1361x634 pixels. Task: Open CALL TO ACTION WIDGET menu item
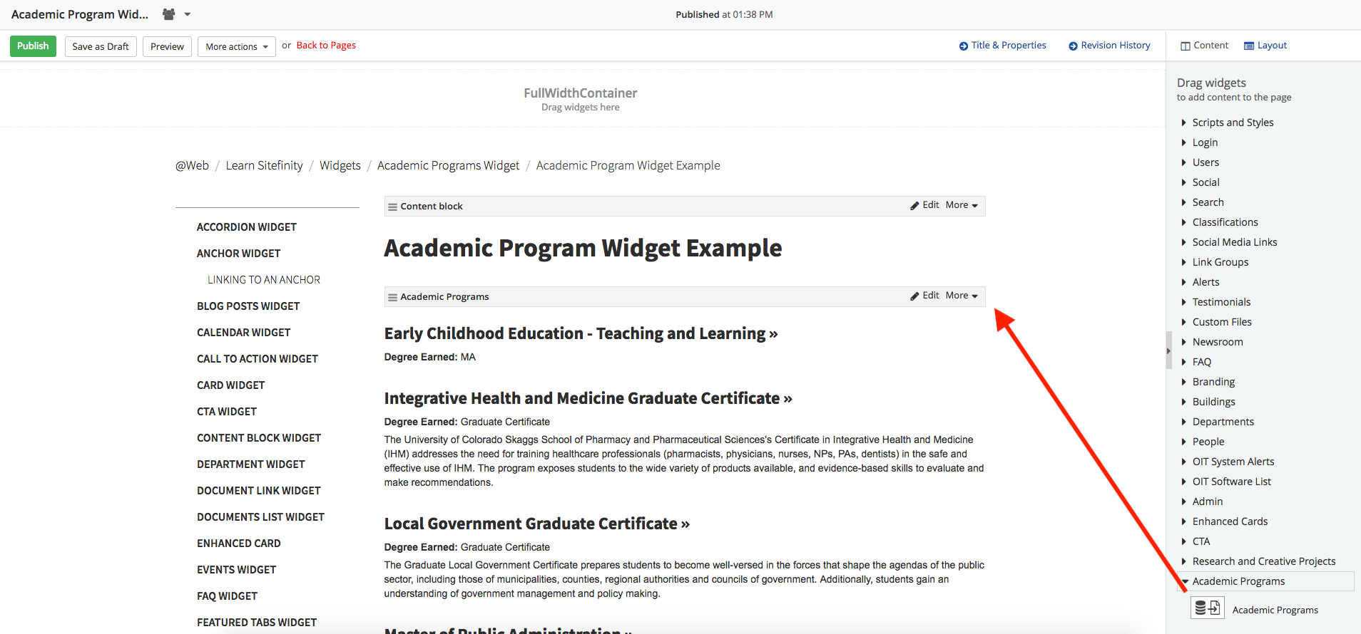(258, 359)
